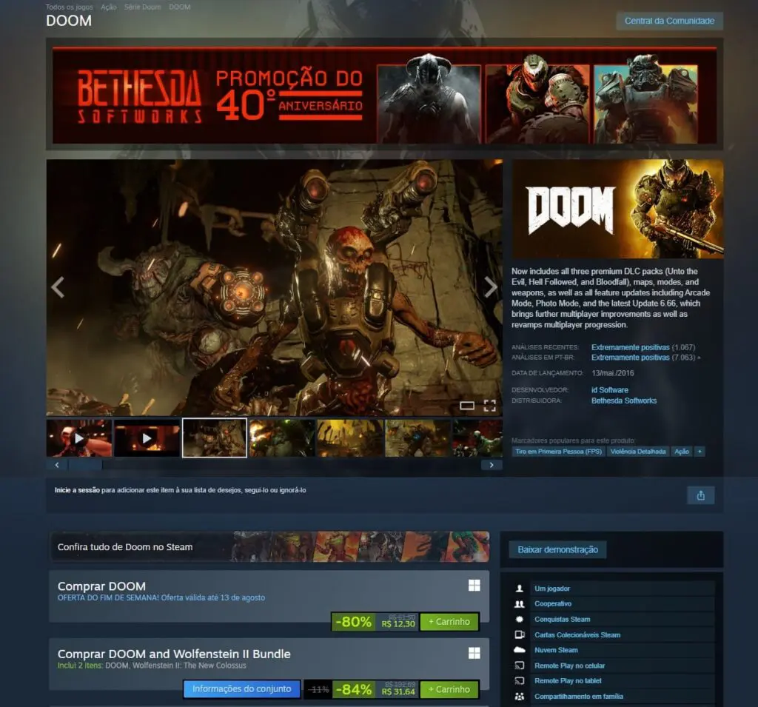The image size is (758, 707).
Task: Toggle theater mode rectangle icon
Action: 466,406
